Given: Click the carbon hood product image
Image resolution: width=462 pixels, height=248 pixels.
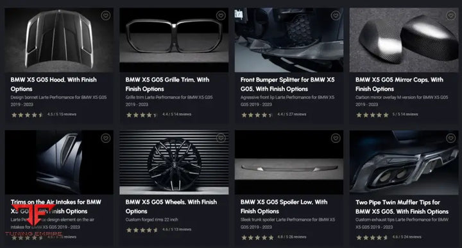Looking at the screenshot, I should click(59, 40).
